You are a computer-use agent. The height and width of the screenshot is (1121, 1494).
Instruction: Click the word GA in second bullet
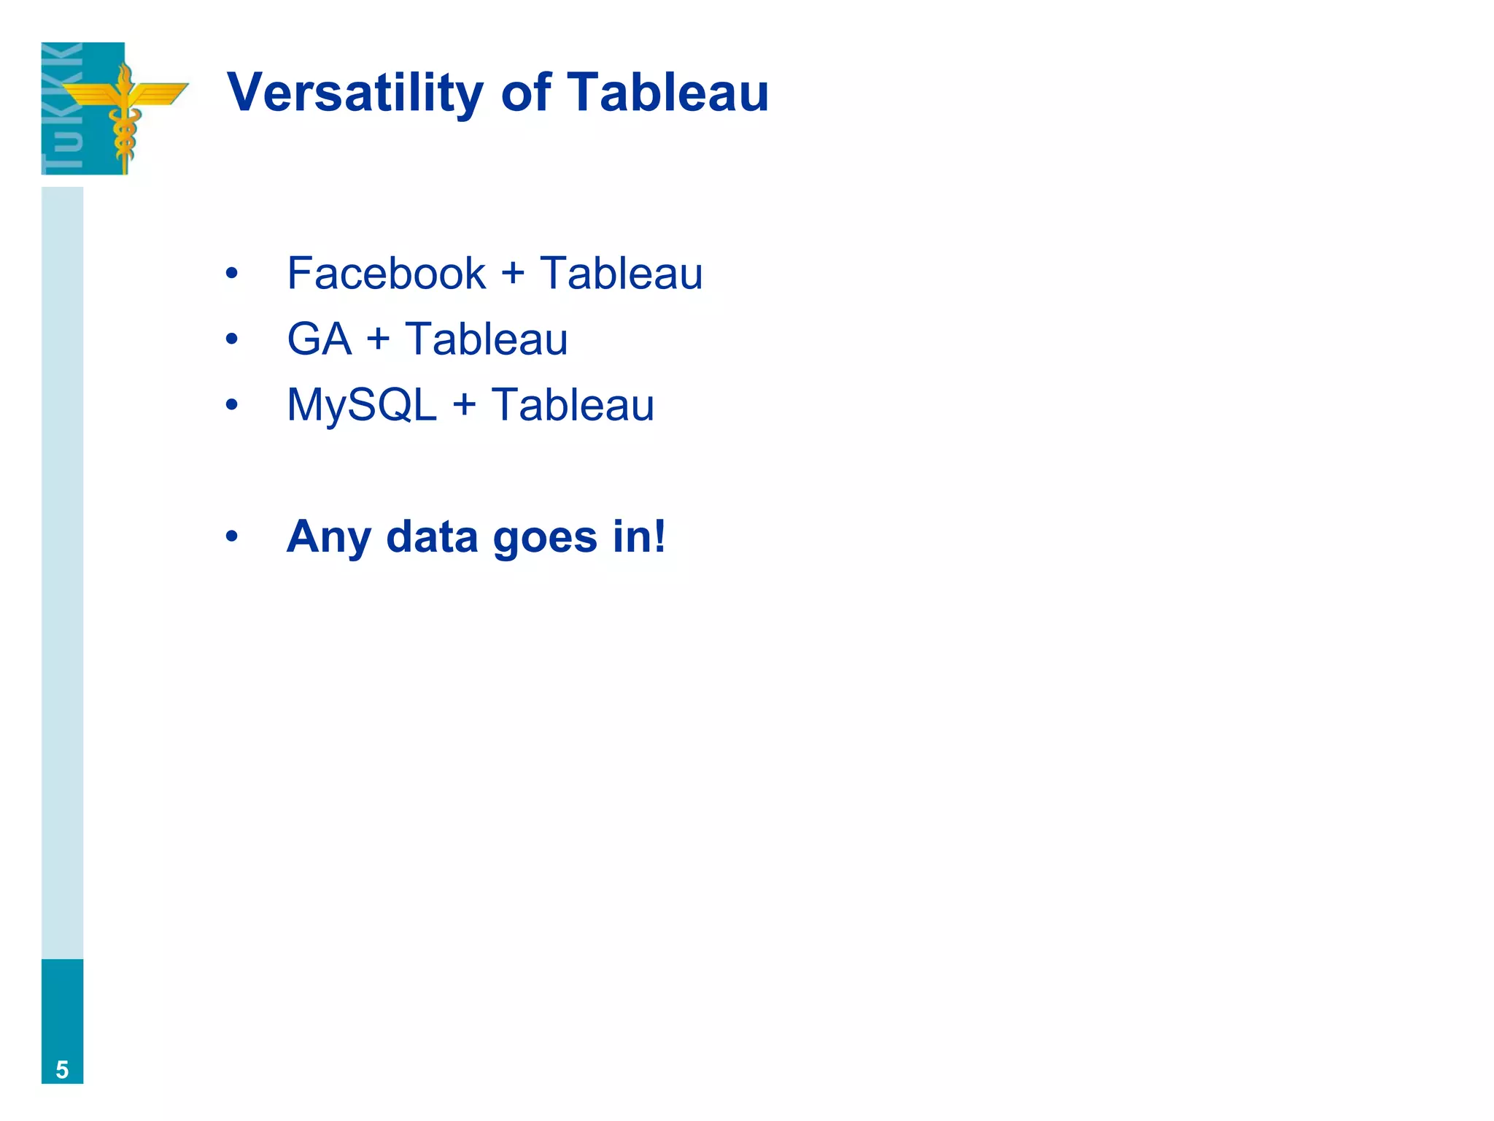click(x=320, y=339)
